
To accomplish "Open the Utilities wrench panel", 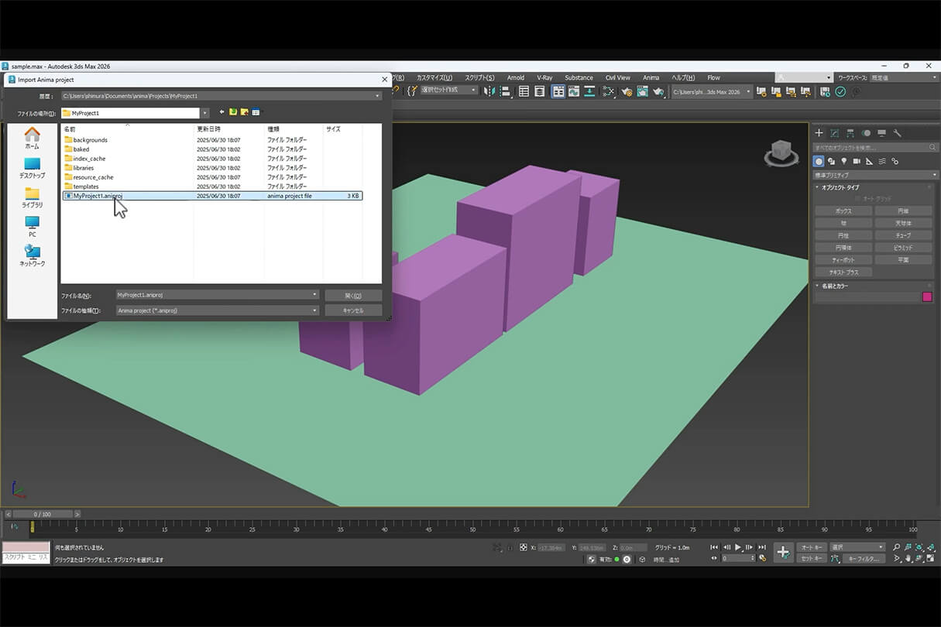I will 898,133.
